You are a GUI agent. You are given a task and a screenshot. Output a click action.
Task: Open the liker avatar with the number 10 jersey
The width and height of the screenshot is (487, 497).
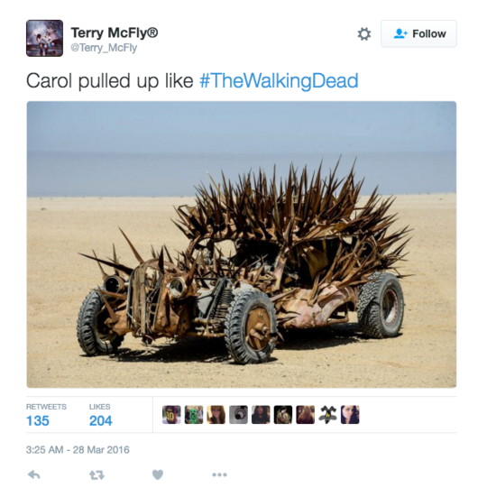(171, 415)
